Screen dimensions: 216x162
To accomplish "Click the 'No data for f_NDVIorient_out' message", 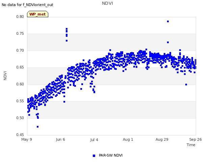I will pos(27,5).
